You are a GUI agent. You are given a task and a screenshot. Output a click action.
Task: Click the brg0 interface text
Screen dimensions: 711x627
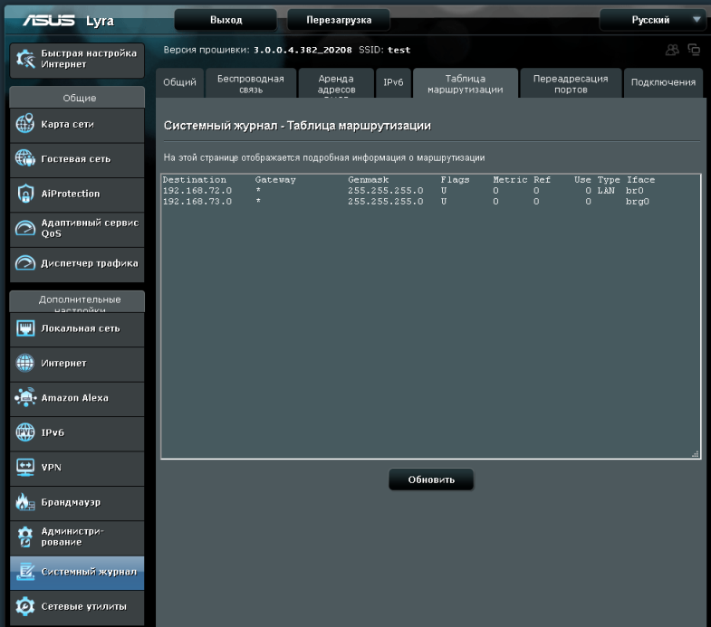637,202
